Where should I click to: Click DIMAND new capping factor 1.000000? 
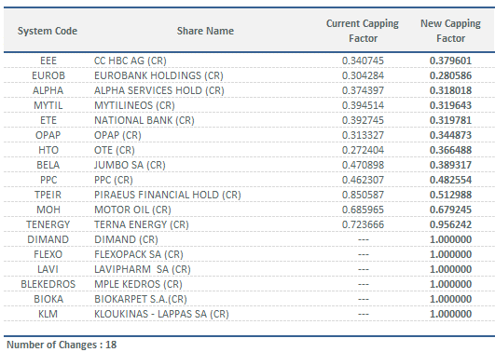(x=450, y=239)
